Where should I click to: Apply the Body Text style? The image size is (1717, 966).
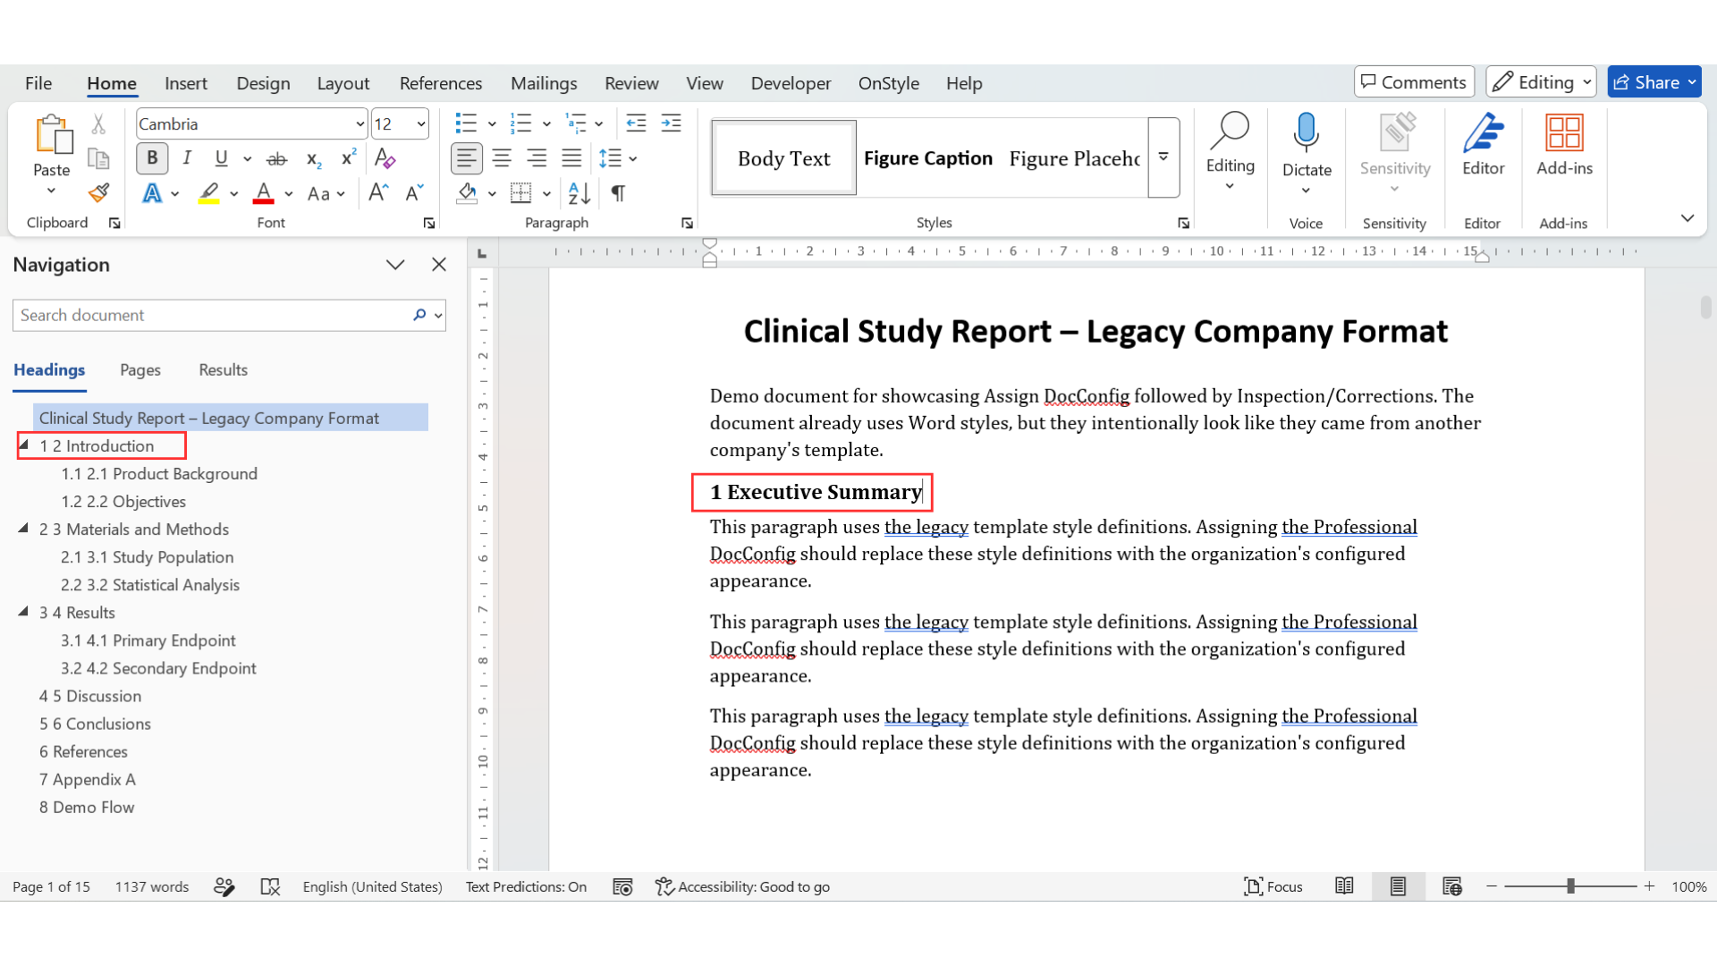[784, 158]
